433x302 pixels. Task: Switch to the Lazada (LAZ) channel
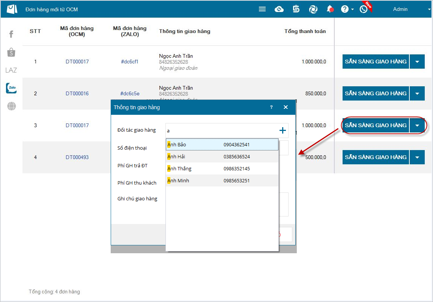(x=11, y=70)
